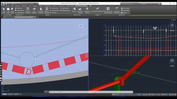The height and width of the screenshot is (99, 177).
Task: Open the Annotate ribbon tab
Action: (18, 6)
